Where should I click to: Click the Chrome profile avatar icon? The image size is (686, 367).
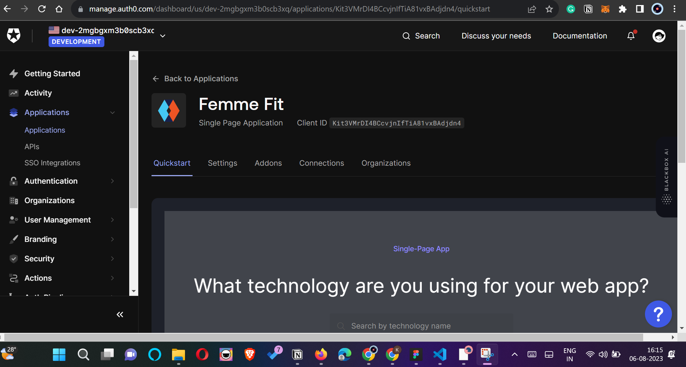(657, 9)
